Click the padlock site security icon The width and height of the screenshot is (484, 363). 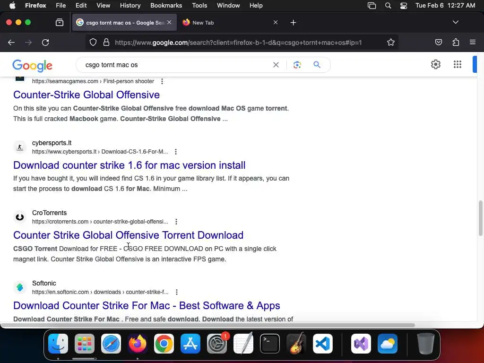click(106, 42)
